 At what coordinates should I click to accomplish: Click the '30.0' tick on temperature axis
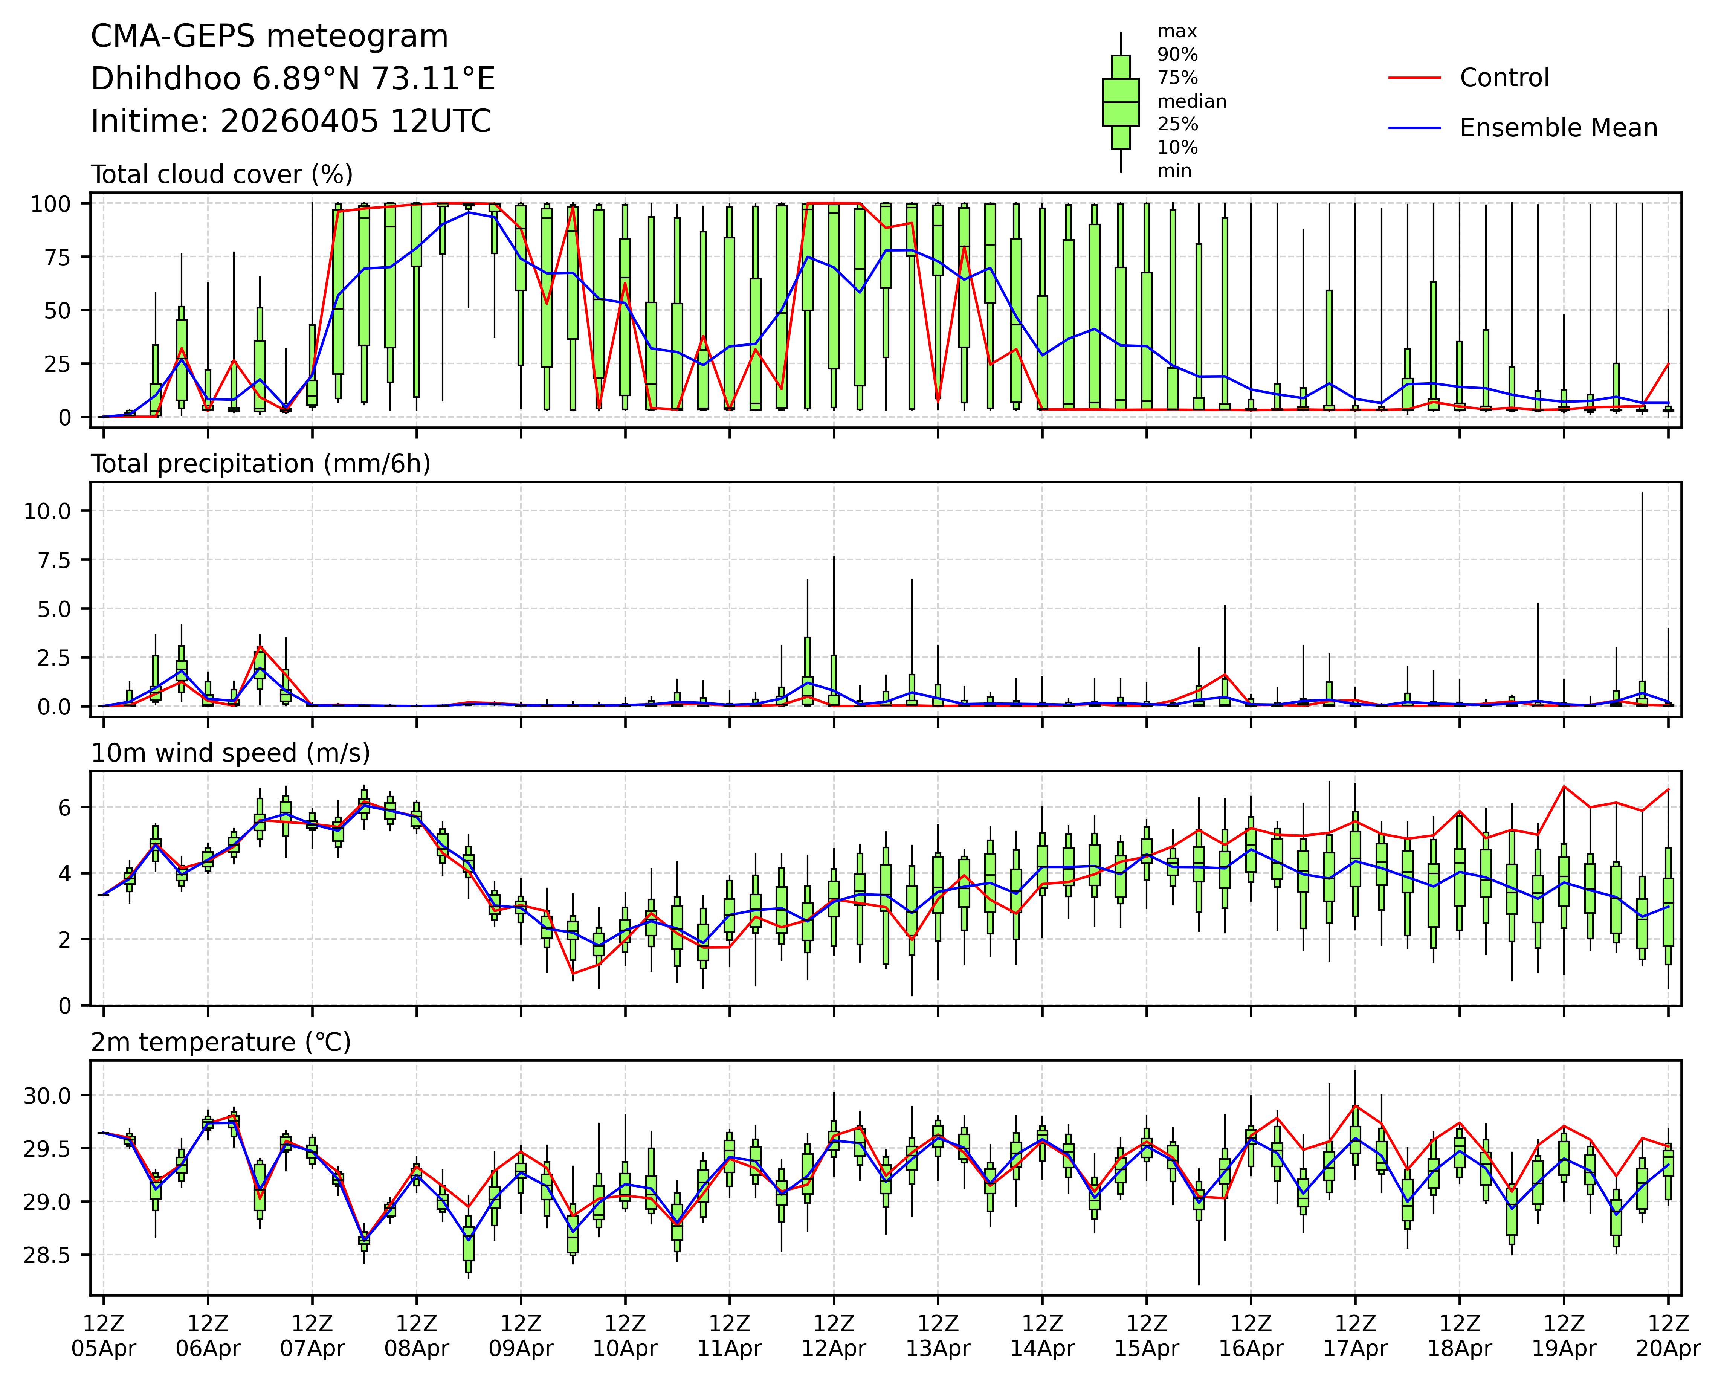click(x=46, y=1095)
